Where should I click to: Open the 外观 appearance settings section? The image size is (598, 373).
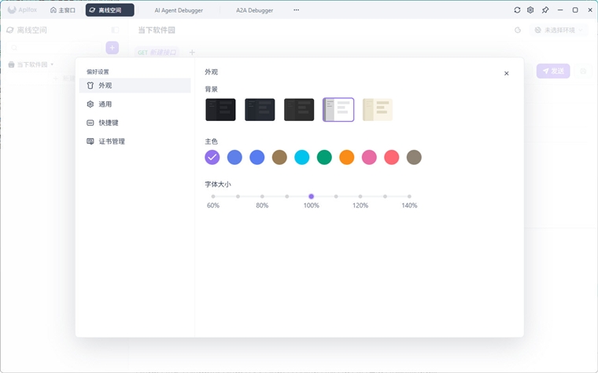(135, 86)
